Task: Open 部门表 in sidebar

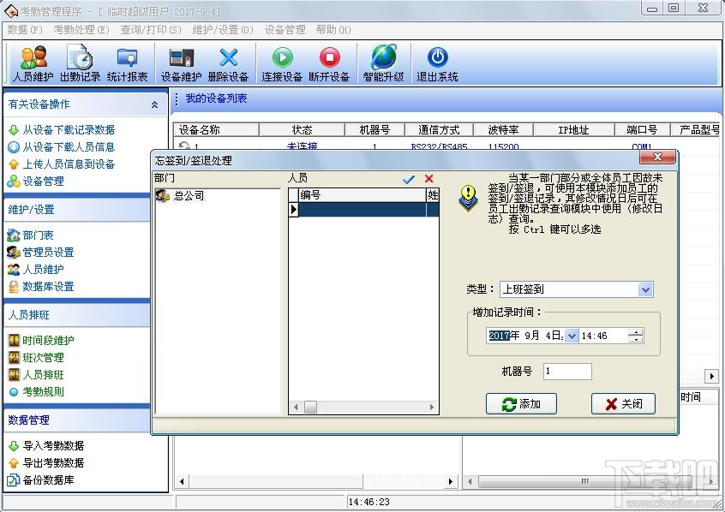Action: coord(38,235)
